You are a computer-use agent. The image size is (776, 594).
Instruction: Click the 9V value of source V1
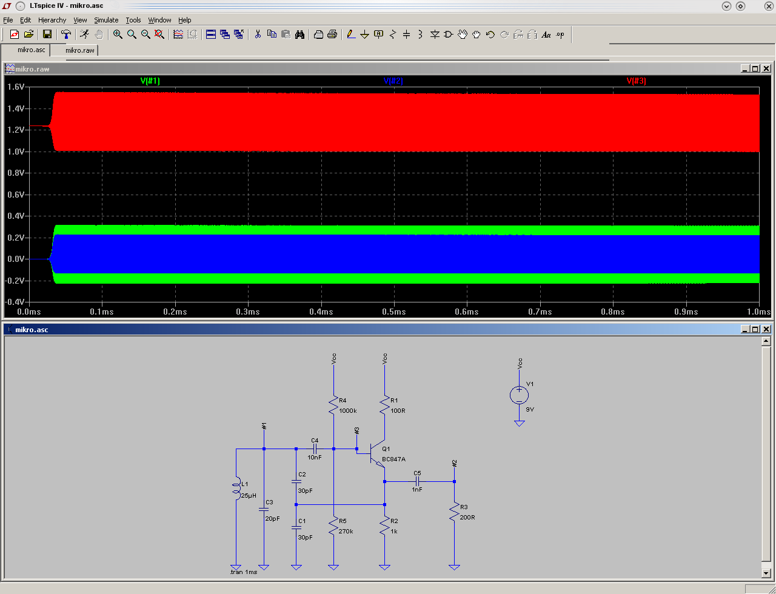(x=530, y=410)
